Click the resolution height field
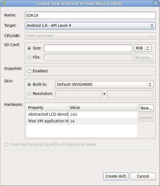The width and height of the screenshot is (160, 186). point(130,94)
